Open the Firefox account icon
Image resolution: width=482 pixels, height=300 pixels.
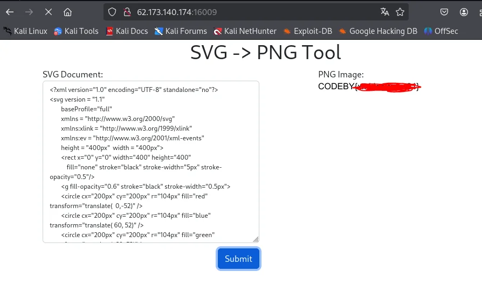(x=464, y=12)
